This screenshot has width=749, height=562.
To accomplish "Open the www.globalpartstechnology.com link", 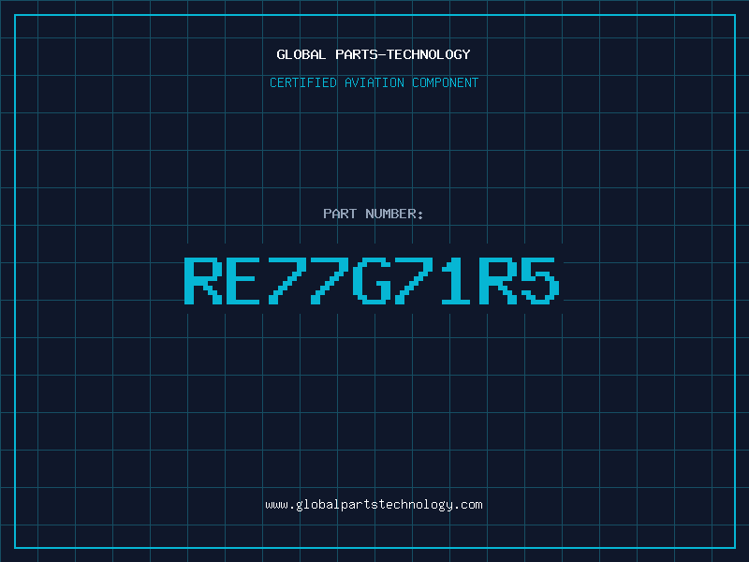I will (x=374, y=505).
